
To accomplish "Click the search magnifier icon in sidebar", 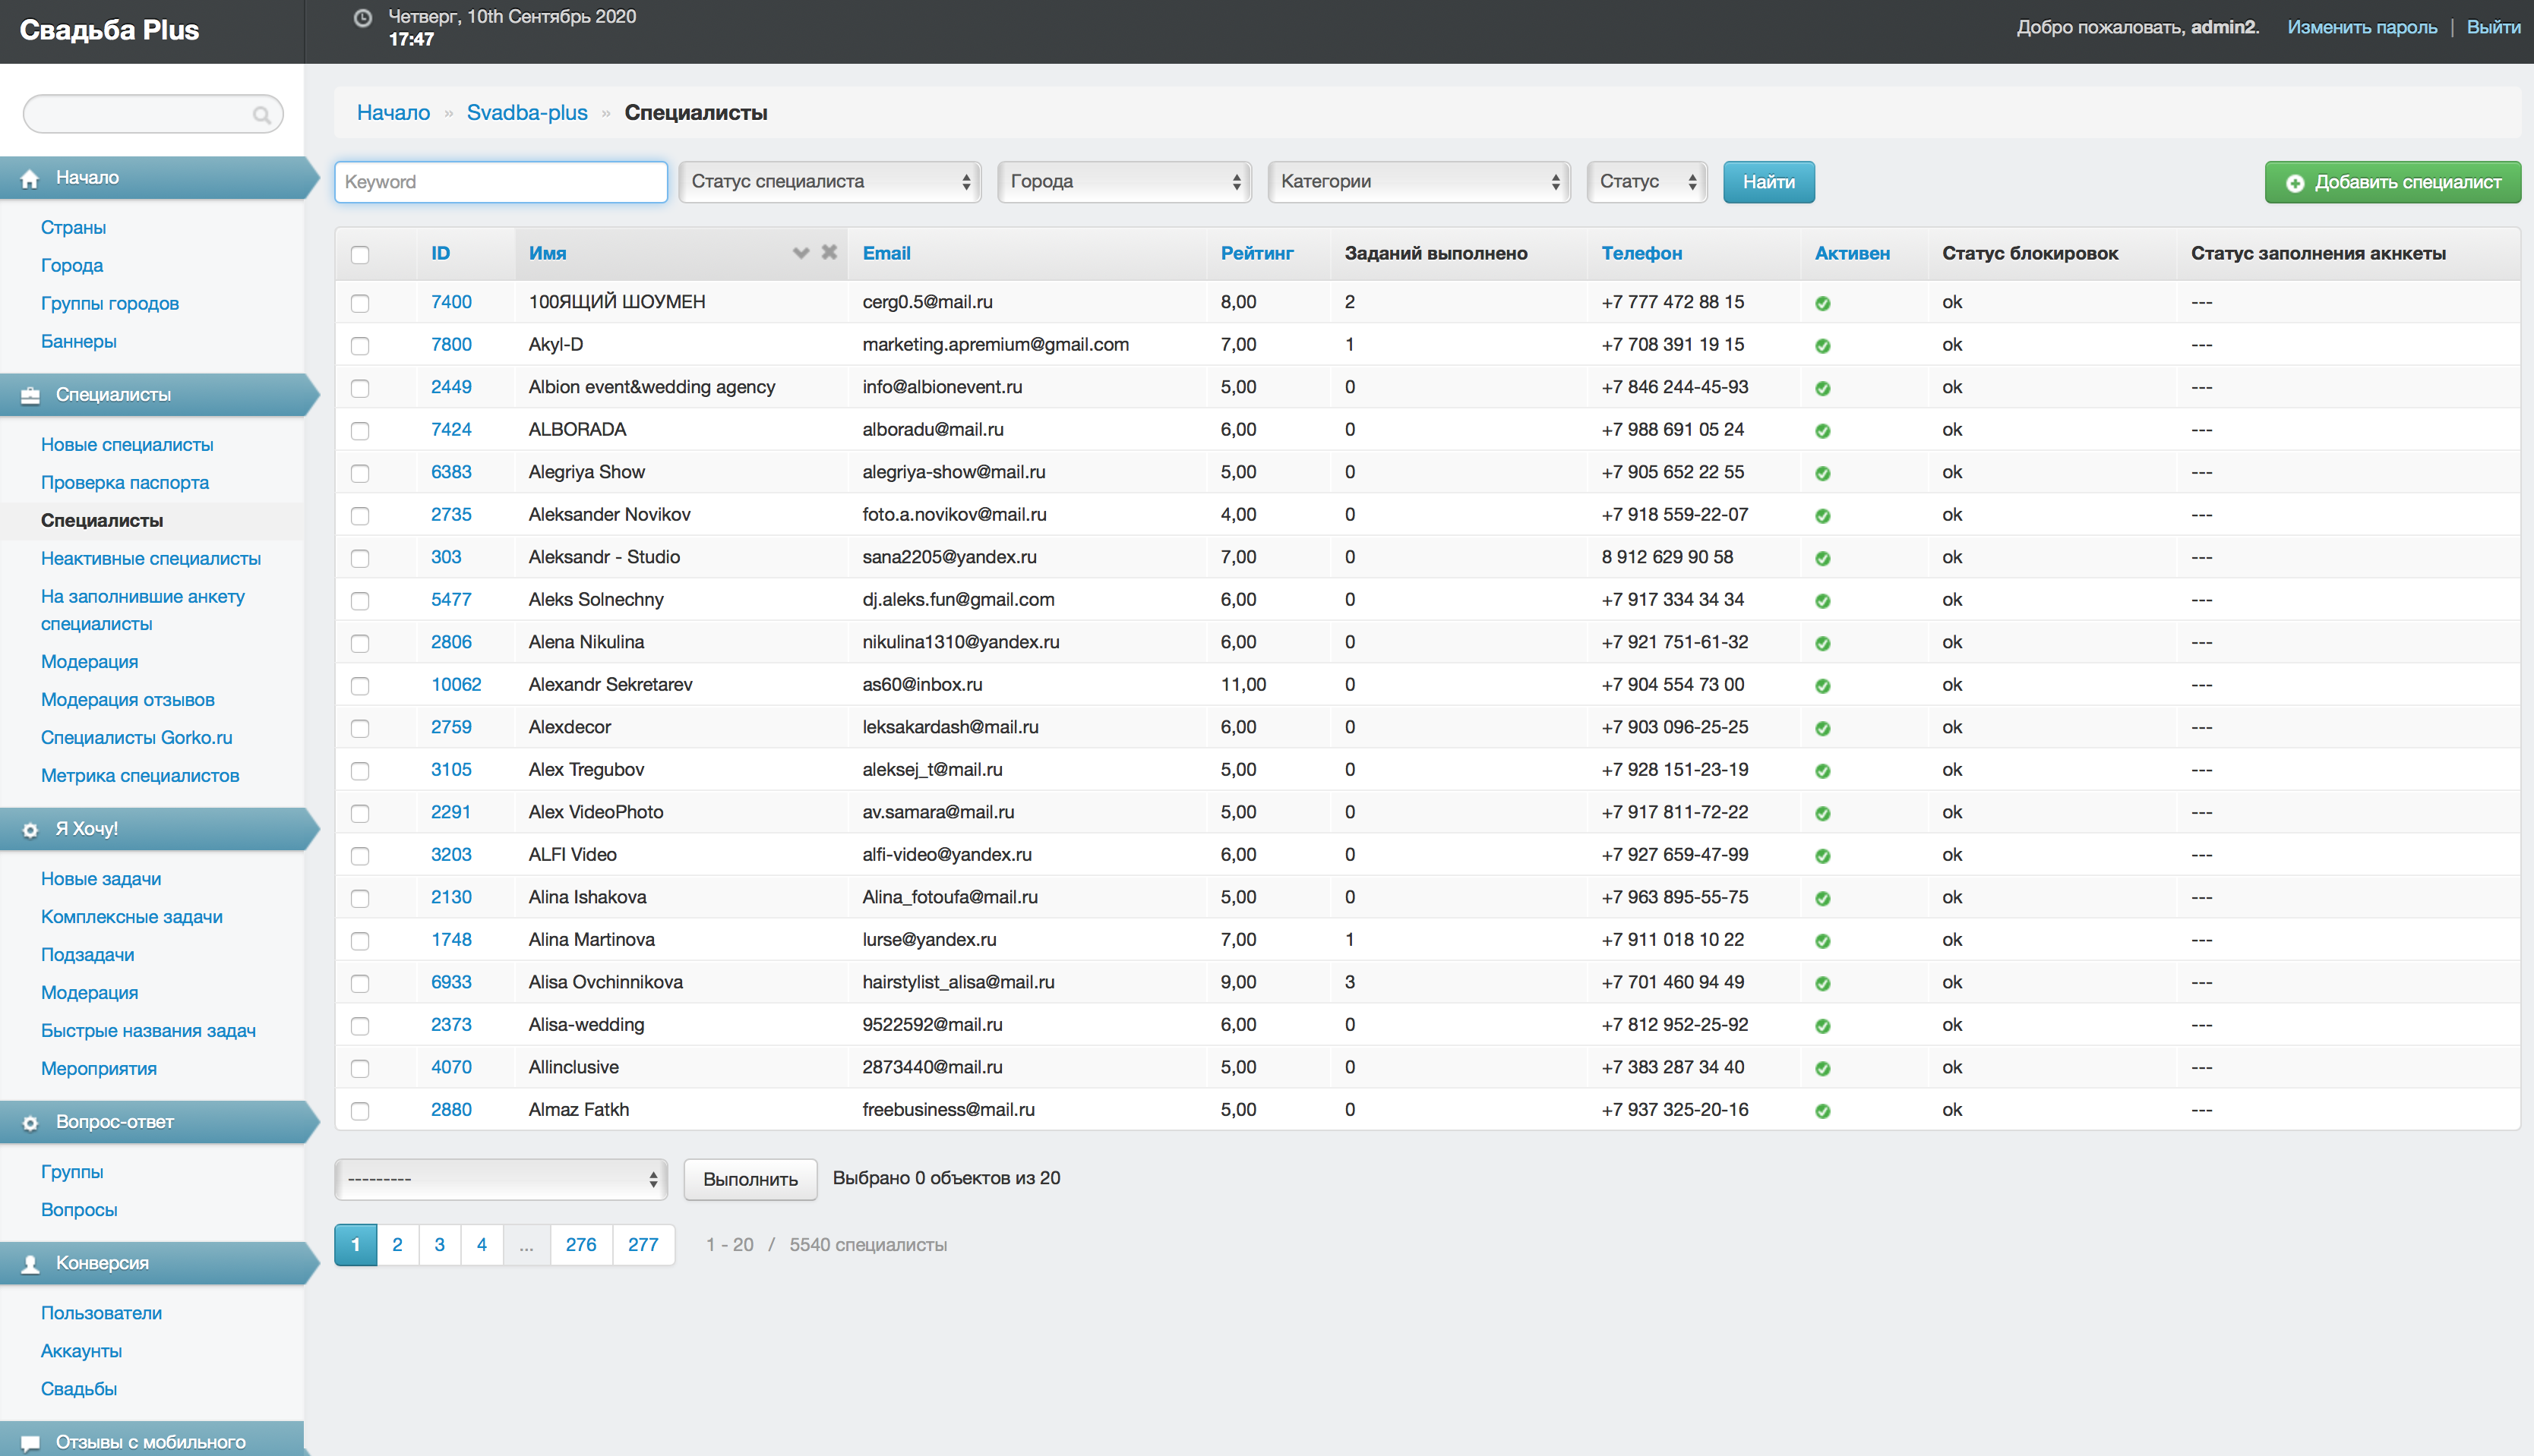I will 261,115.
